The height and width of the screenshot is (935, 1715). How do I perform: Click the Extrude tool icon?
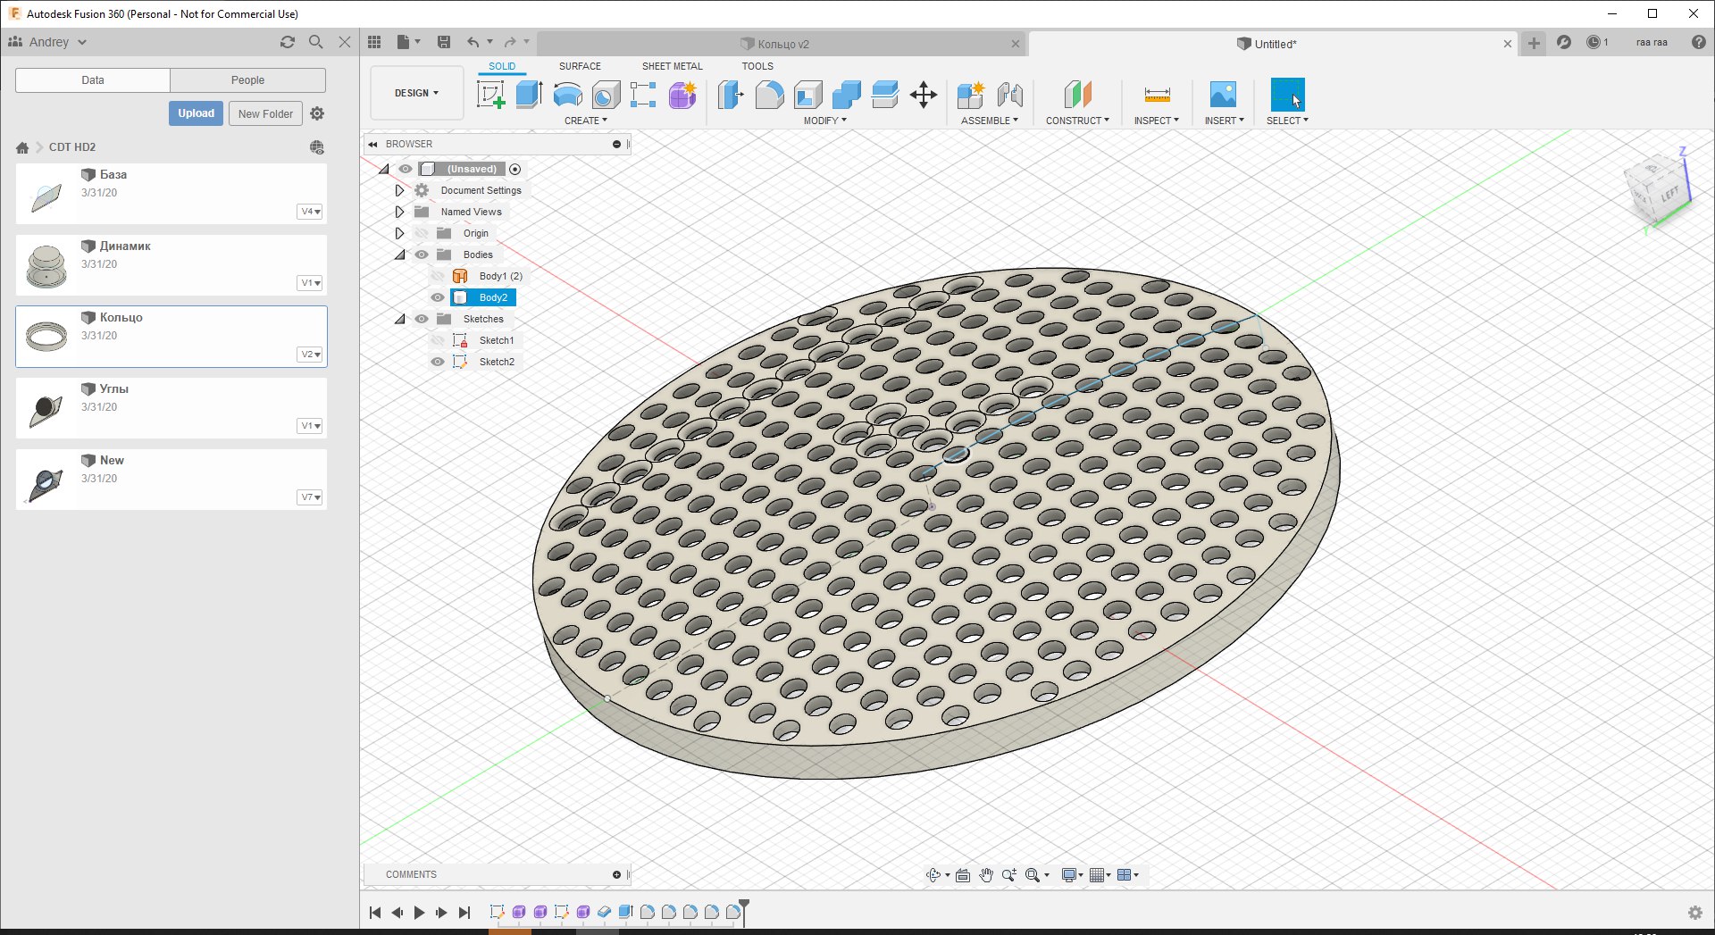coord(529,95)
